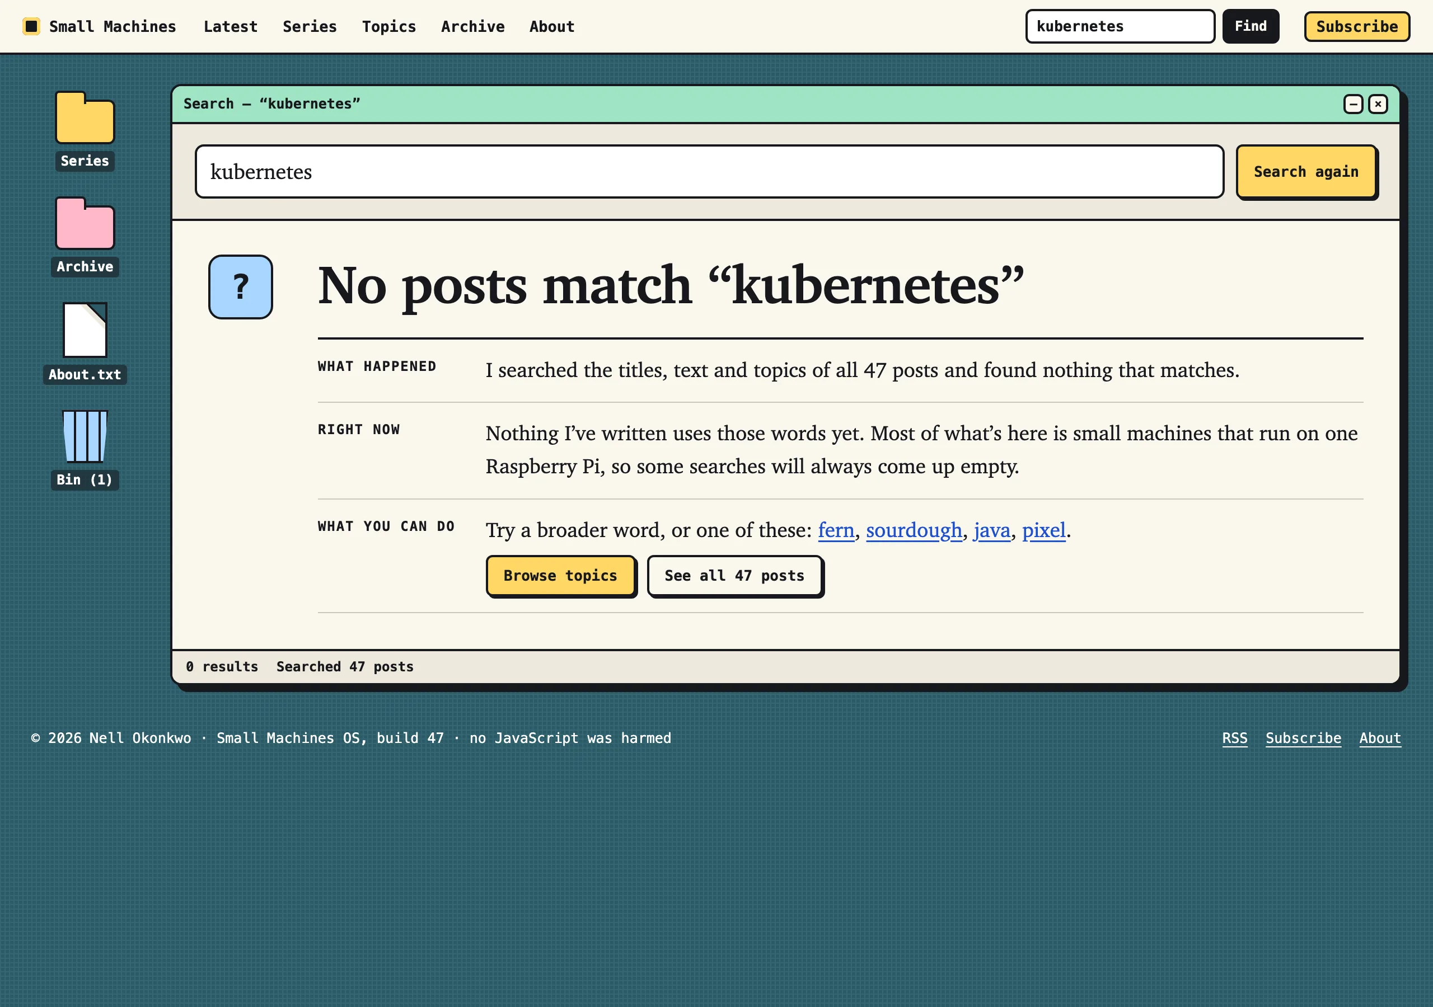Click the blue question mark icon

[240, 287]
